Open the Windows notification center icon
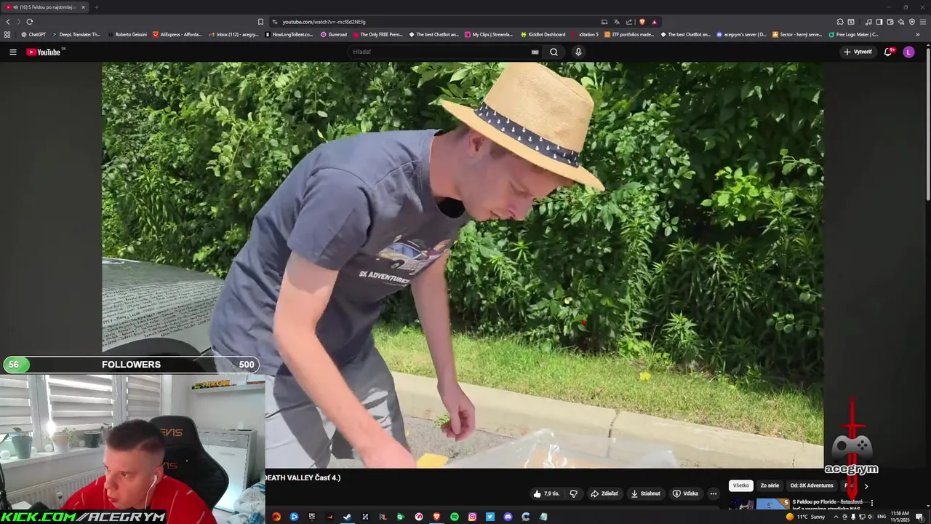Viewport: 931px width, 524px height. click(919, 517)
